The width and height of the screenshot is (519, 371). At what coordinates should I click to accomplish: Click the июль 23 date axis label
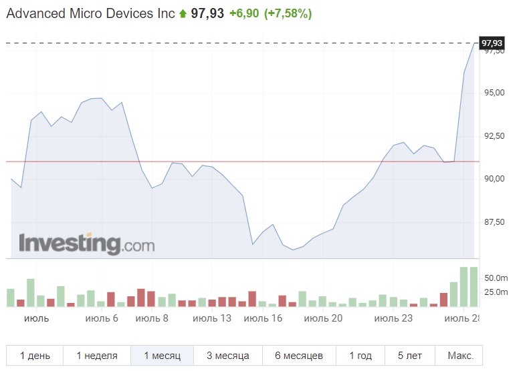coord(393,318)
